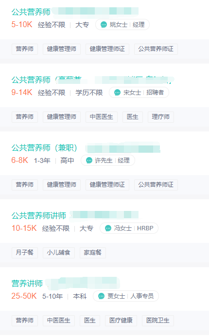Select the 月子餐 tag
The image size is (209, 336).
25,253
